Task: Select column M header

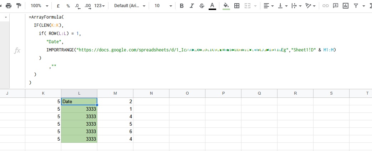Action: 115,93
